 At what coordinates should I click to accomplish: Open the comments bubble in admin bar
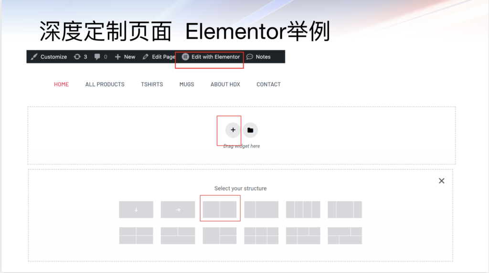tap(100, 57)
